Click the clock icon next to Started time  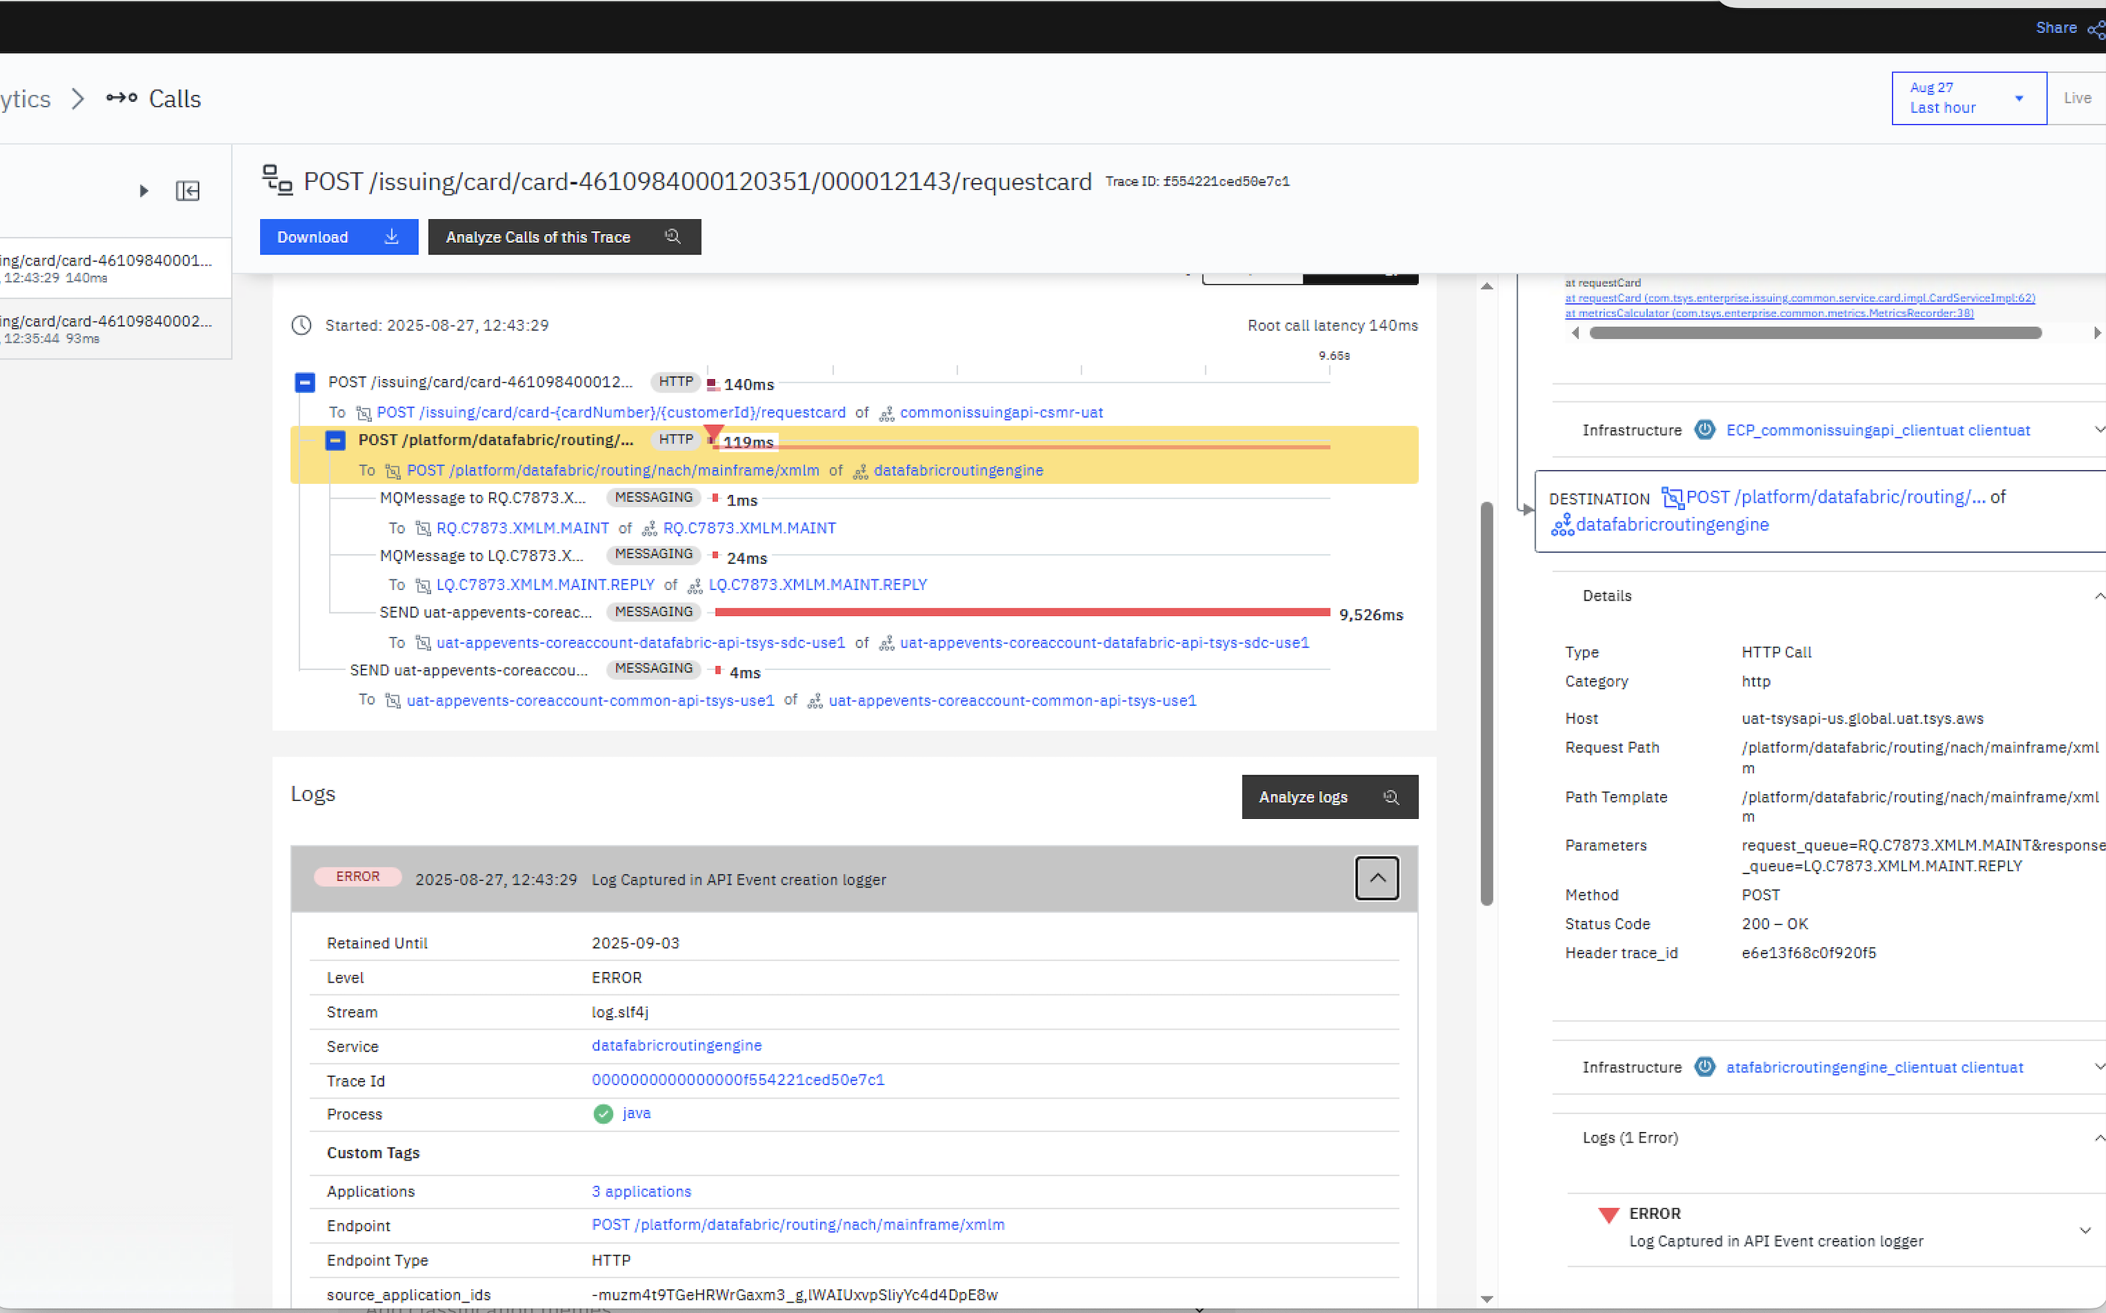pos(301,326)
